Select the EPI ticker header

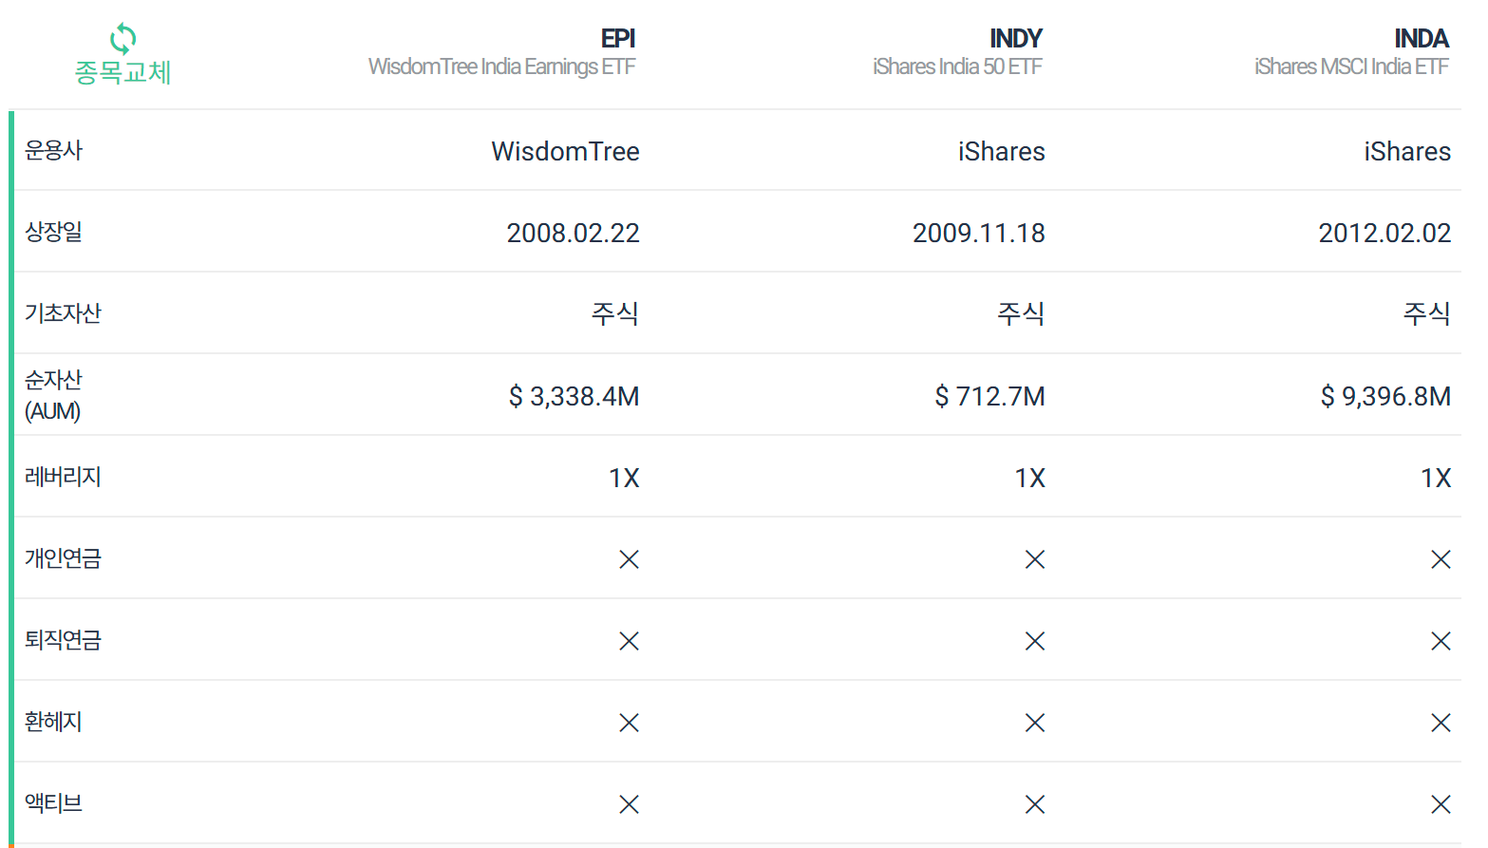(617, 39)
